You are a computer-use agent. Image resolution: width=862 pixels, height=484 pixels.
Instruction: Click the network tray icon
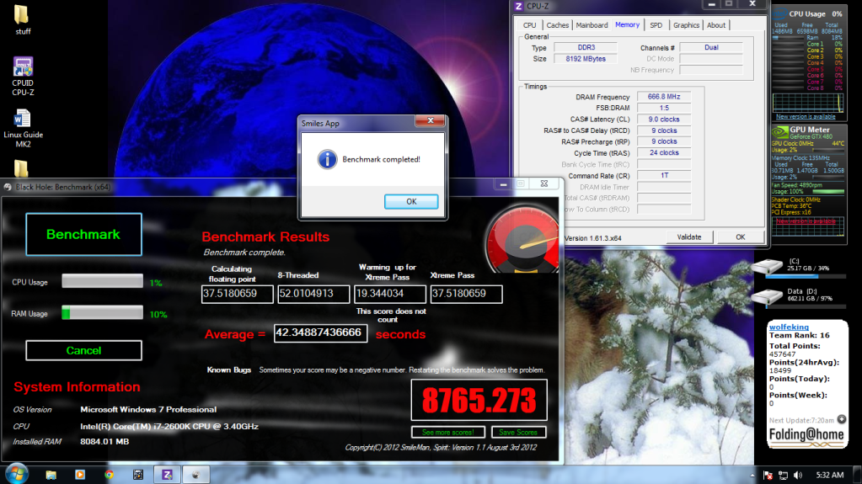pyautogui.click(x=783, y=476)
